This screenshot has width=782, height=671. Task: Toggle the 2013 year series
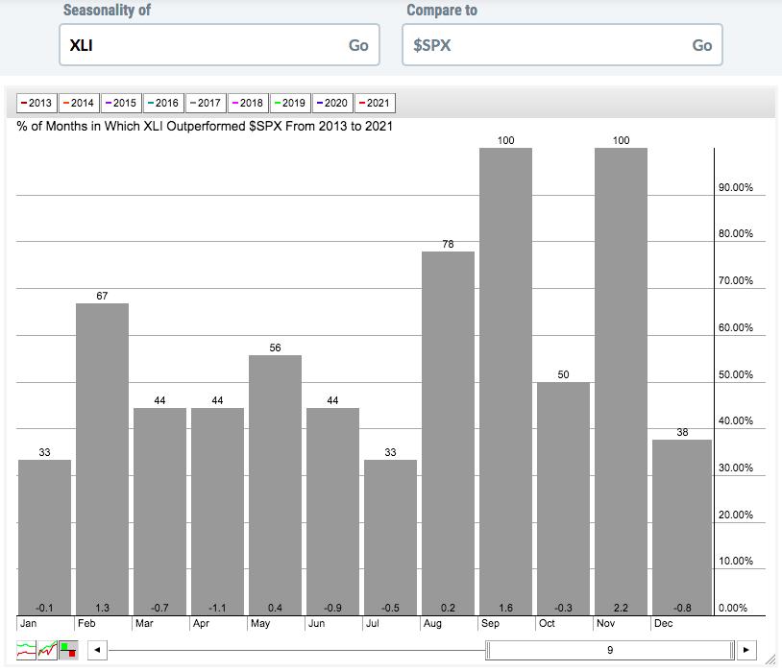36,103
